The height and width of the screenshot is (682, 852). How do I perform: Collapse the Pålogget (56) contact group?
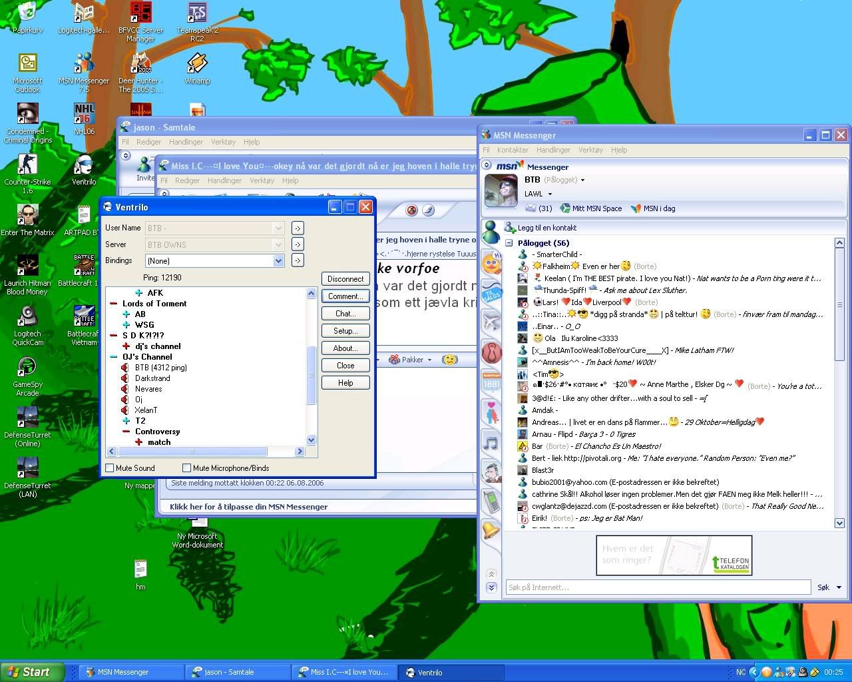point(509,243)
